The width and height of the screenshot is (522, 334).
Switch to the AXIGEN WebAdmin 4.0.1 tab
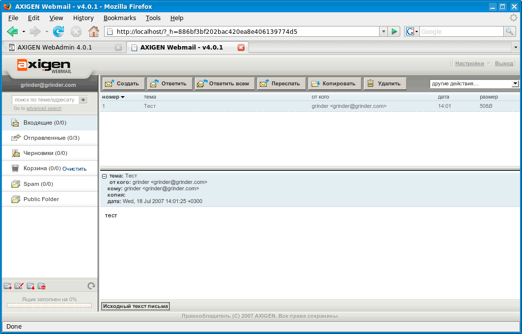(64, 48)
